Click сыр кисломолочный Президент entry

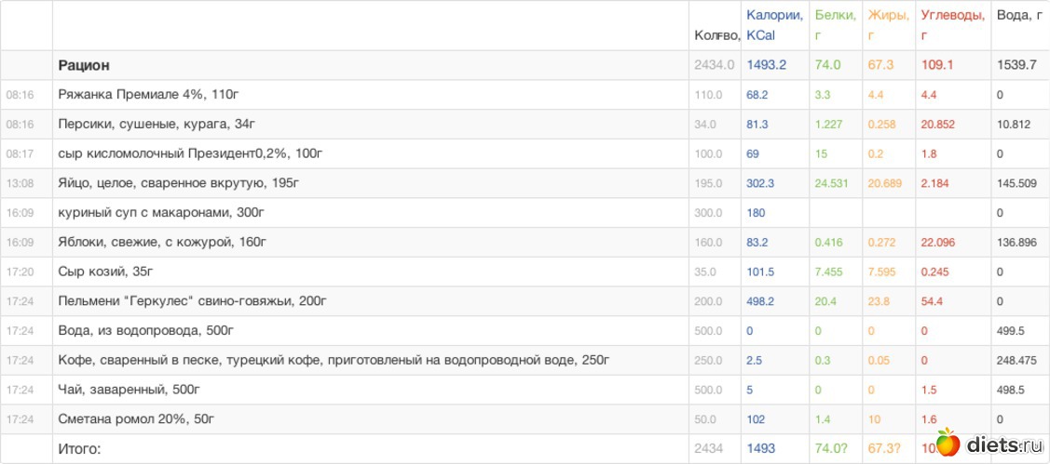tap(190, 153)
